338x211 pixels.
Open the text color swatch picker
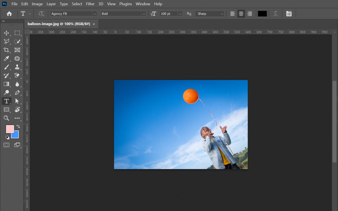(x=262, y=14)
